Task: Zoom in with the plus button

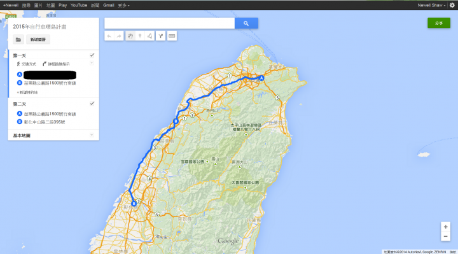Action: 445,227
